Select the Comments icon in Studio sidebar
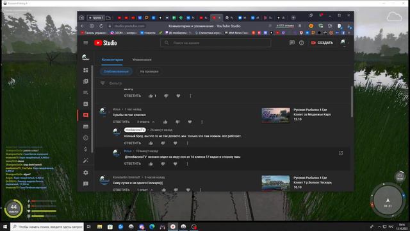 (x=85, y=116)
